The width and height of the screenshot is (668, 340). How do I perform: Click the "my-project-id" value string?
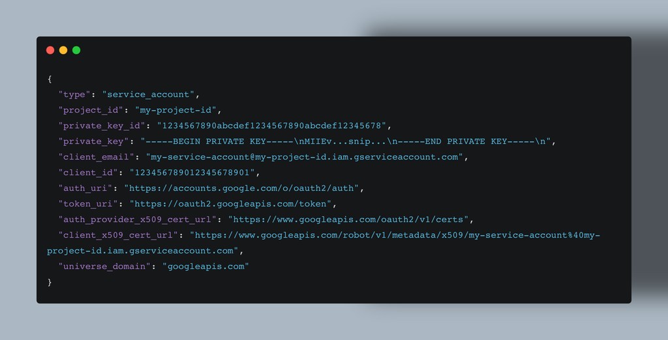(x=175, y=110)
